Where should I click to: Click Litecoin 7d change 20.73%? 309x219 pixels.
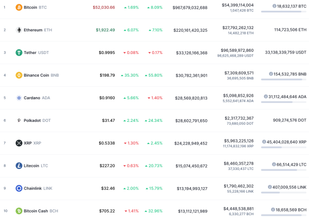154,166
